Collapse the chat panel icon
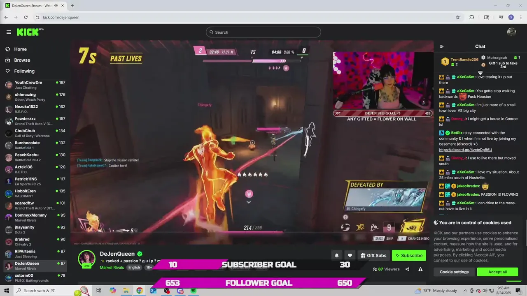527x296 pixels. (442, 46)
